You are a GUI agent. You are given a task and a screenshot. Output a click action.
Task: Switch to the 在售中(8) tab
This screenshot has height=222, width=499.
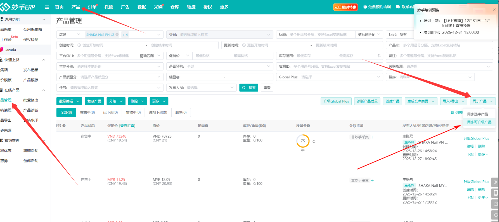(x=87, y=113)
